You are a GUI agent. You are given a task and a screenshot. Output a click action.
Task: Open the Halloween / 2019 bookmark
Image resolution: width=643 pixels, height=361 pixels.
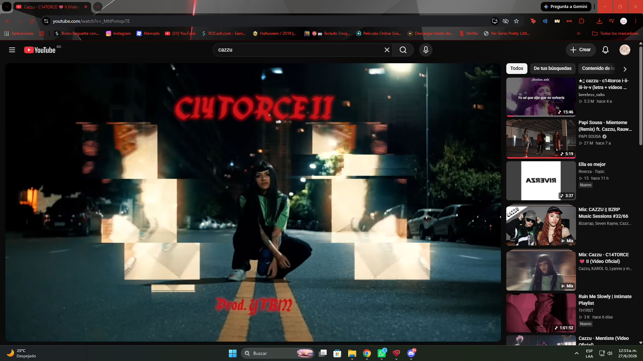(274, 33)
